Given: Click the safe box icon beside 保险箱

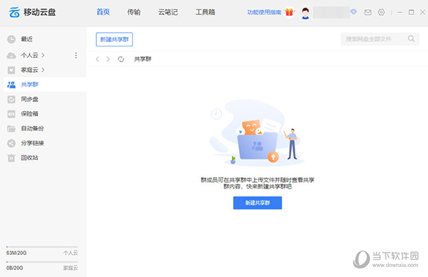Looking at the screenshot, I should (11, 114).
